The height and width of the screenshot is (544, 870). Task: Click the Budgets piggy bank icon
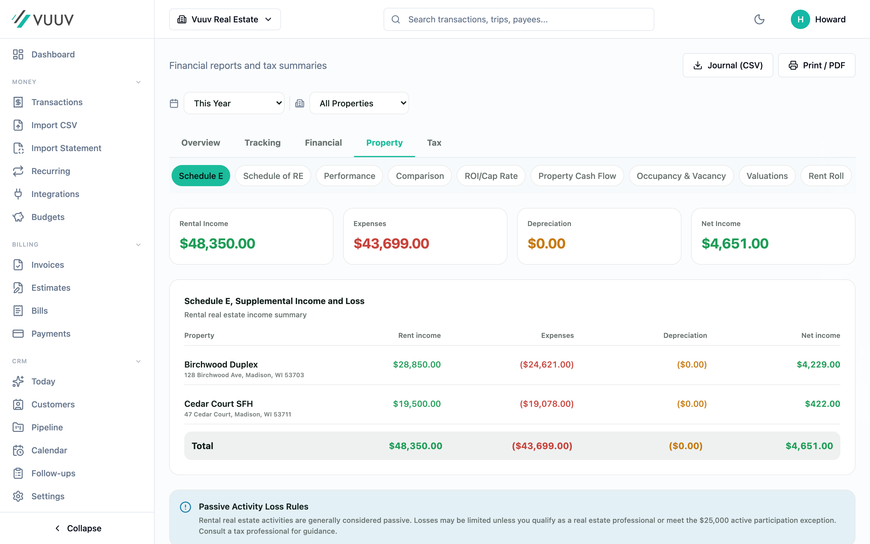[x=18, y=217]
